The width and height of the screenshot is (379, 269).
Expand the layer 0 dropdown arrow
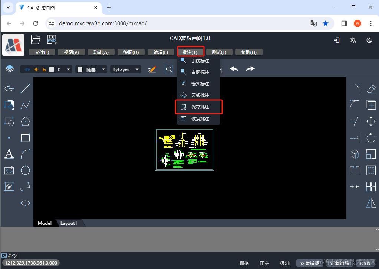(x=68, y=69)
